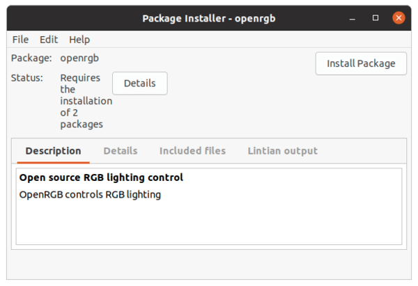Click the title bar reading Package Installer - openrgb
The image size is (418, 286).
(x=209, y=18)
